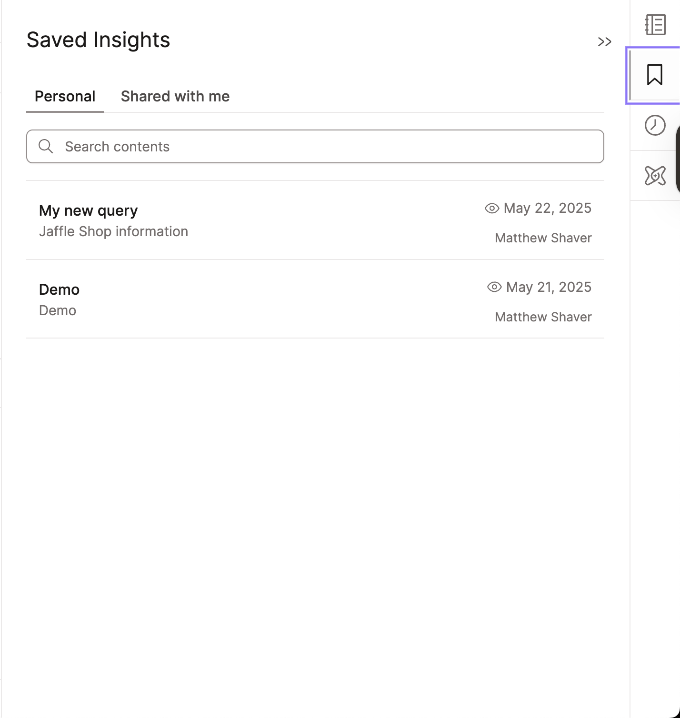Viewport: 680px width, 718px height.
Task: Open the clock history icon in the sidebar
Action: coord(654,125)
